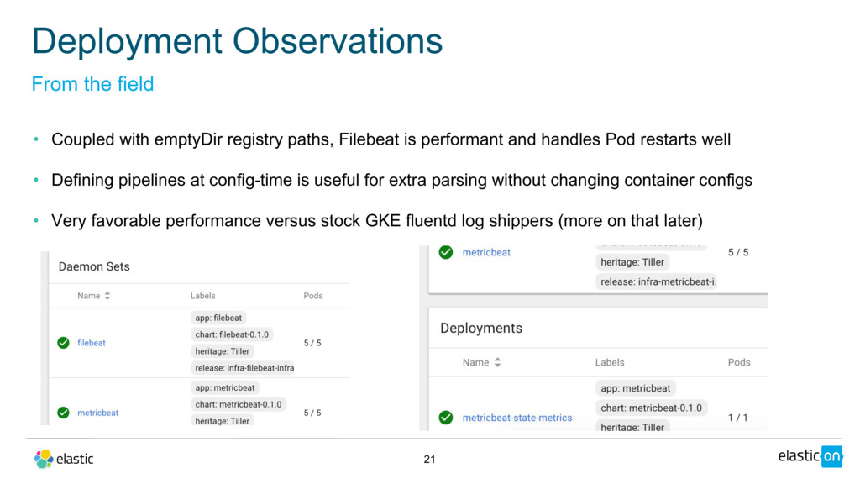
Task: Click the Deployments panel heading
Action: pos(481,328)
